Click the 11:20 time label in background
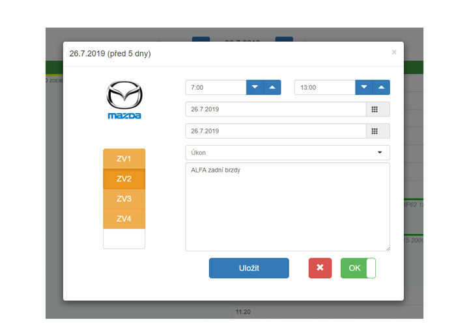The height and width of the screenshot is (335, 456). coord(243,312)
